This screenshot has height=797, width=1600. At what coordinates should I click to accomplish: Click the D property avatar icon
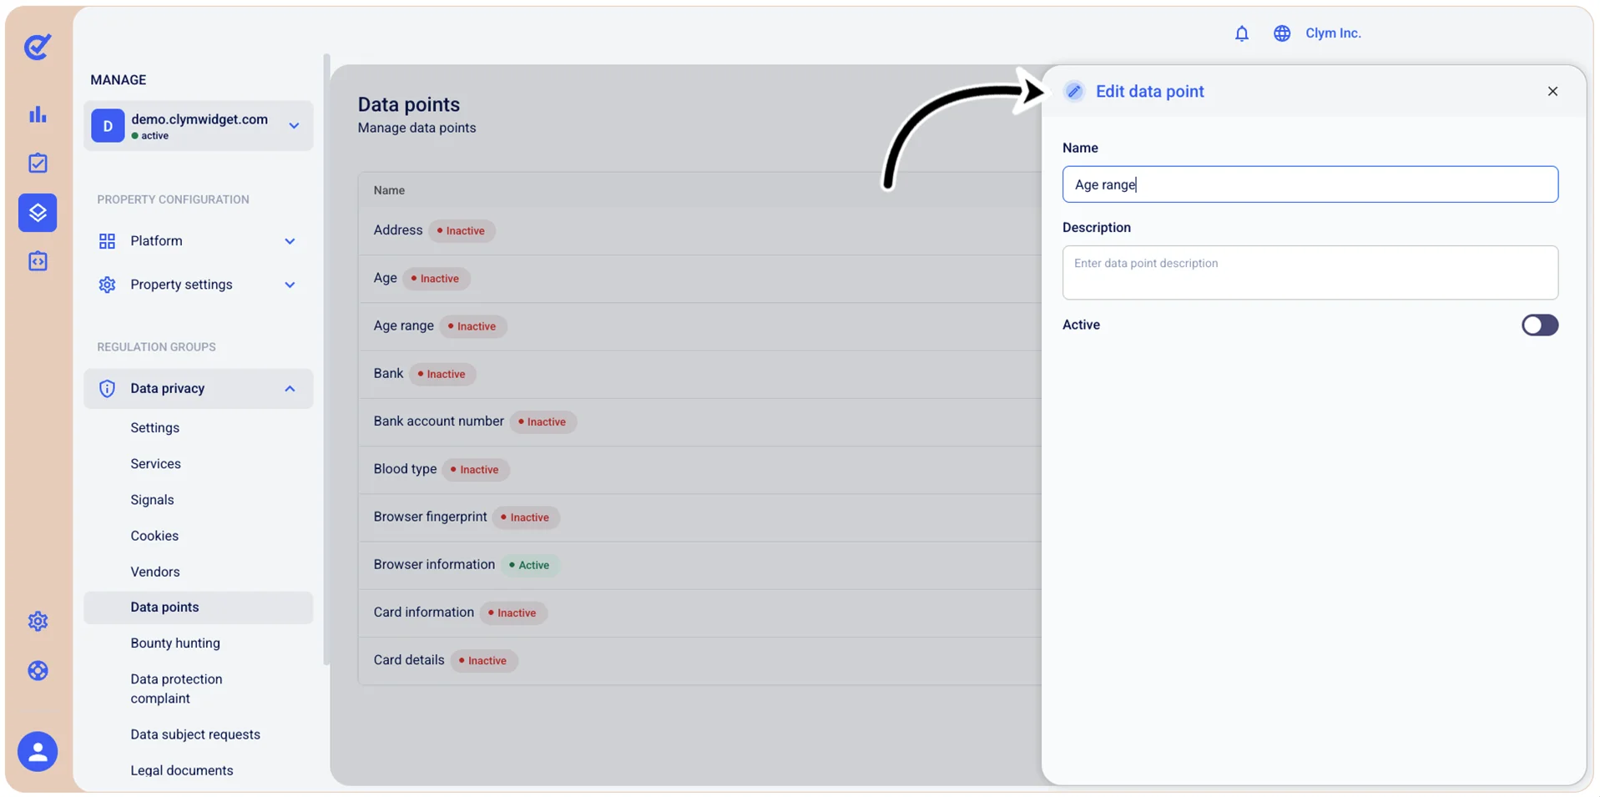(x=108, y=126)
